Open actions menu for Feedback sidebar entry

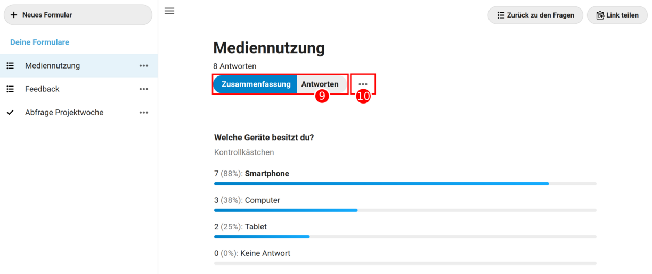[x=144, y=89]
